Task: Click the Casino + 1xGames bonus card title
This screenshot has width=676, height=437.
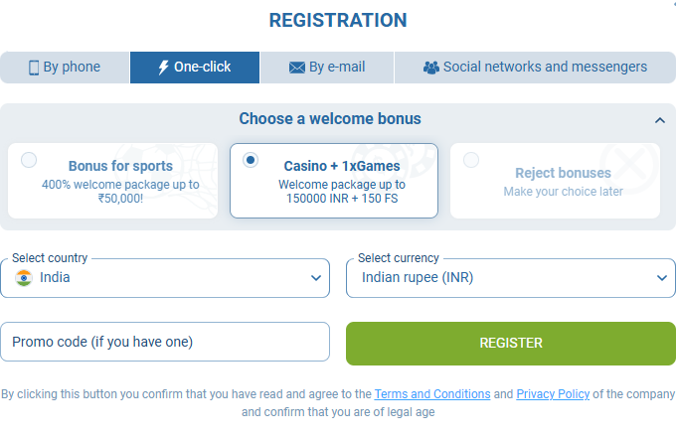Action: tap(341, 166)
